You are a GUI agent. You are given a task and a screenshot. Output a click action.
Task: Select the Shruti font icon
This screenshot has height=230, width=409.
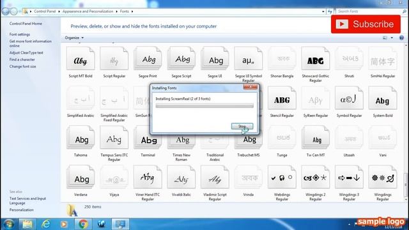coord(350,59)
